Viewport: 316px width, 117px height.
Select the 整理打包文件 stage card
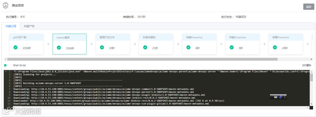(113, 44)
